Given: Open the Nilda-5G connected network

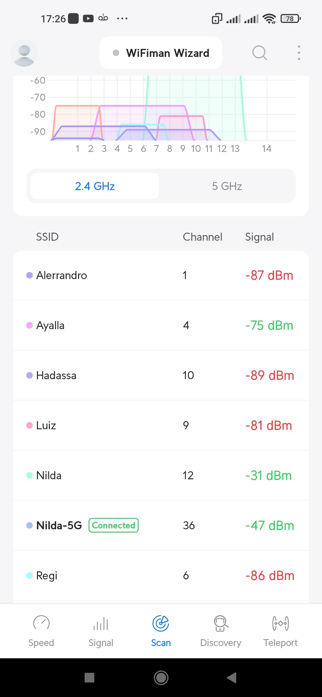Looking at the screenshot, I should point(161,525).
